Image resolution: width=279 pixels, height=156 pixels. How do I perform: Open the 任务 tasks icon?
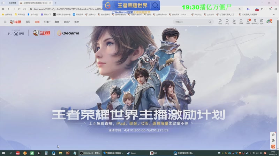point(262,22)
